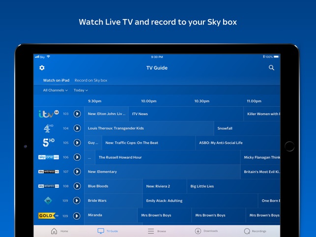Click the 11.00pm time header
The width and height of the screenshot is (316, 237).
point(254,101)
